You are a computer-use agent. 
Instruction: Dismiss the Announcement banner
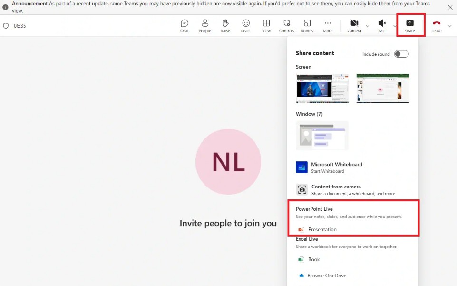(x=450, y=7)
